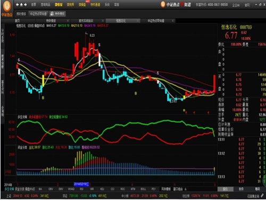
Task: Close the 中证热点早知道 tab
Action: (x=173, y=21)
